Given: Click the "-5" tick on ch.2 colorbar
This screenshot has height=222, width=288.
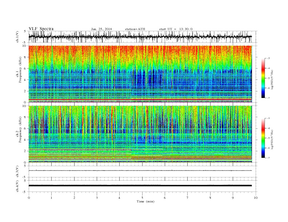Looking at the screenshot, I should point(268,138).
